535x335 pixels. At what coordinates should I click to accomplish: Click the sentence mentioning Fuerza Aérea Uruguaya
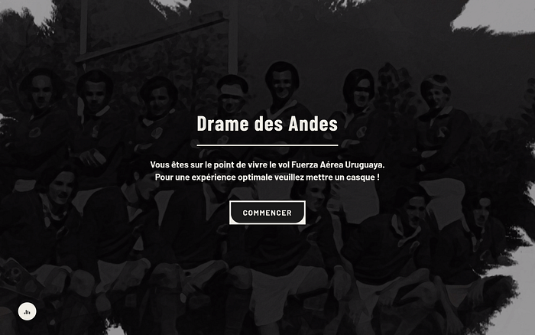tap(267, 164)
